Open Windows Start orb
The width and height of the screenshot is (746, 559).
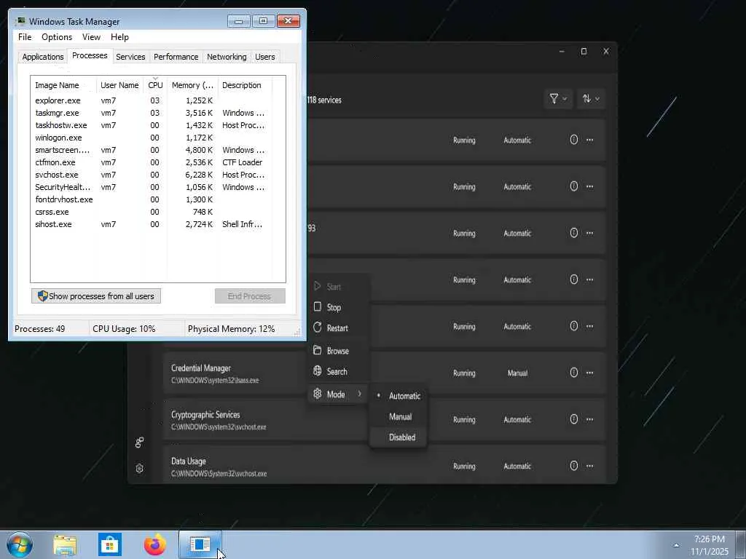pos(20,544)
